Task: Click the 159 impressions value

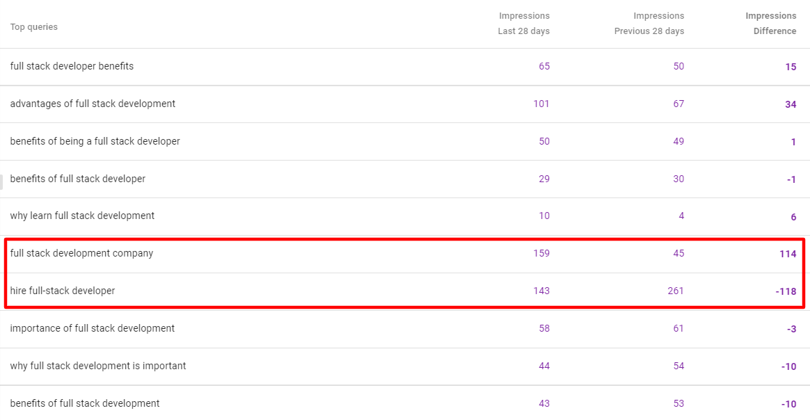Action: tap(541, 254)
